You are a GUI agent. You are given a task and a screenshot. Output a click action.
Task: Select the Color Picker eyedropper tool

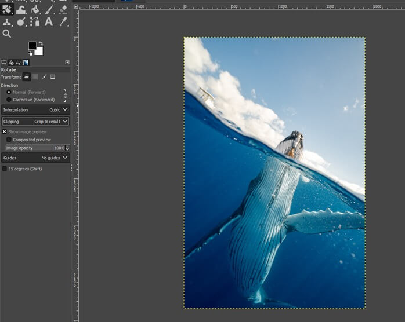click(63, 22)
